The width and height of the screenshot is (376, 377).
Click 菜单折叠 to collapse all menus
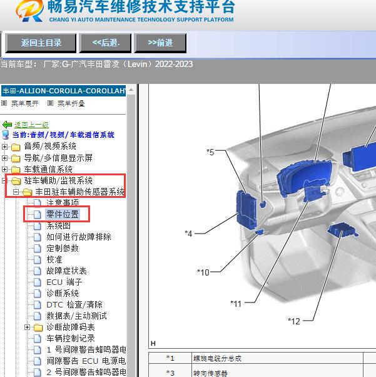(x=71, y=103)
